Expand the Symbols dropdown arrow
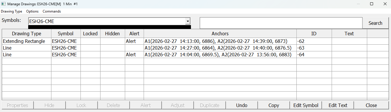Viewport: 391px width, 112px height. tap(187, 21)
